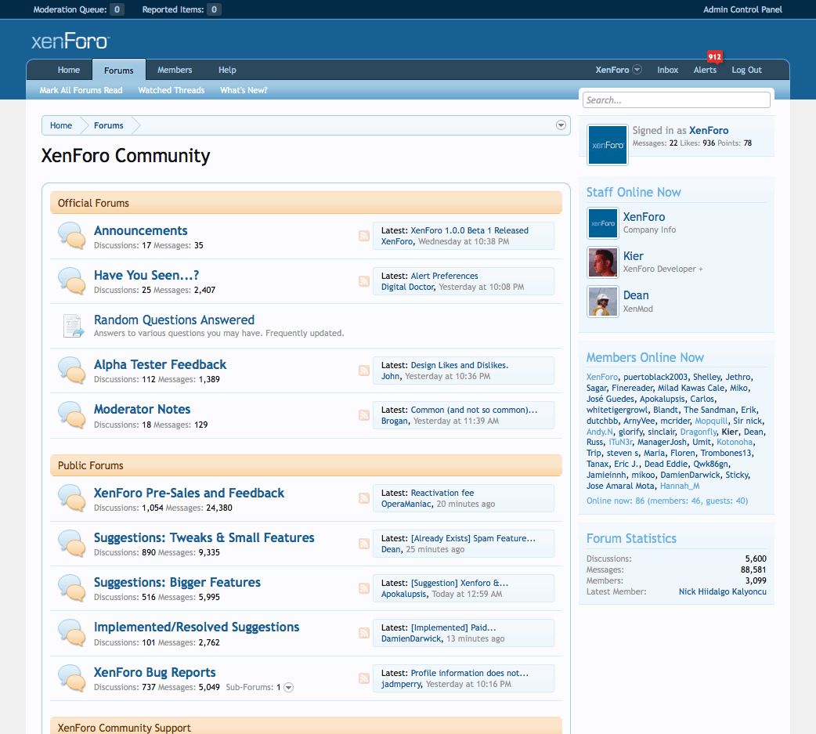
Task: Switch to the Help tab
Action: pos(227,70)
